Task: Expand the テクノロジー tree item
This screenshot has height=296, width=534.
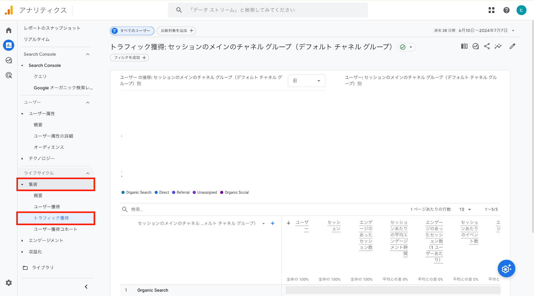Action: (22, 159)
